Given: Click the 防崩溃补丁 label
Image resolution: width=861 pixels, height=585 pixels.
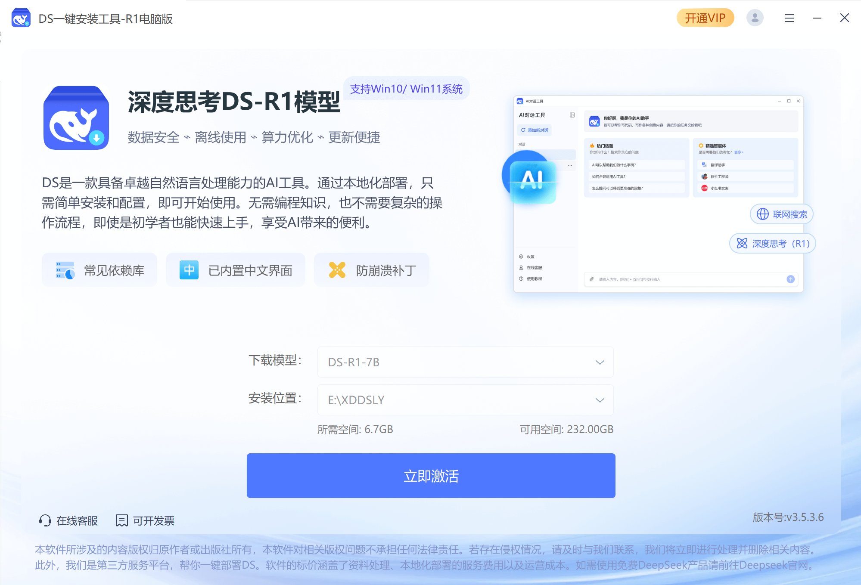Looking at the screenshot, I should 386,270.
